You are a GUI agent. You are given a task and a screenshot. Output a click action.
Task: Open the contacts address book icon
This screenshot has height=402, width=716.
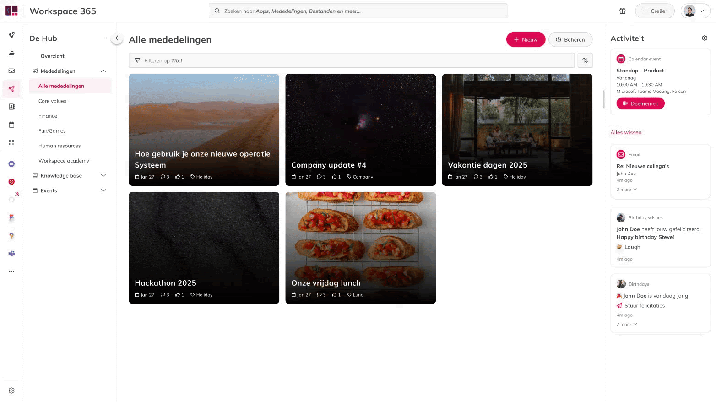click(x=11, y=107)
